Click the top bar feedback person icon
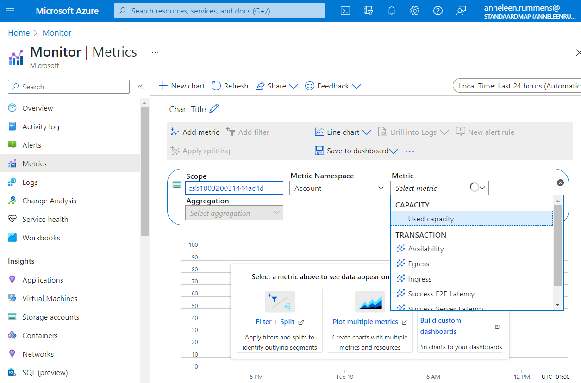 461,11
